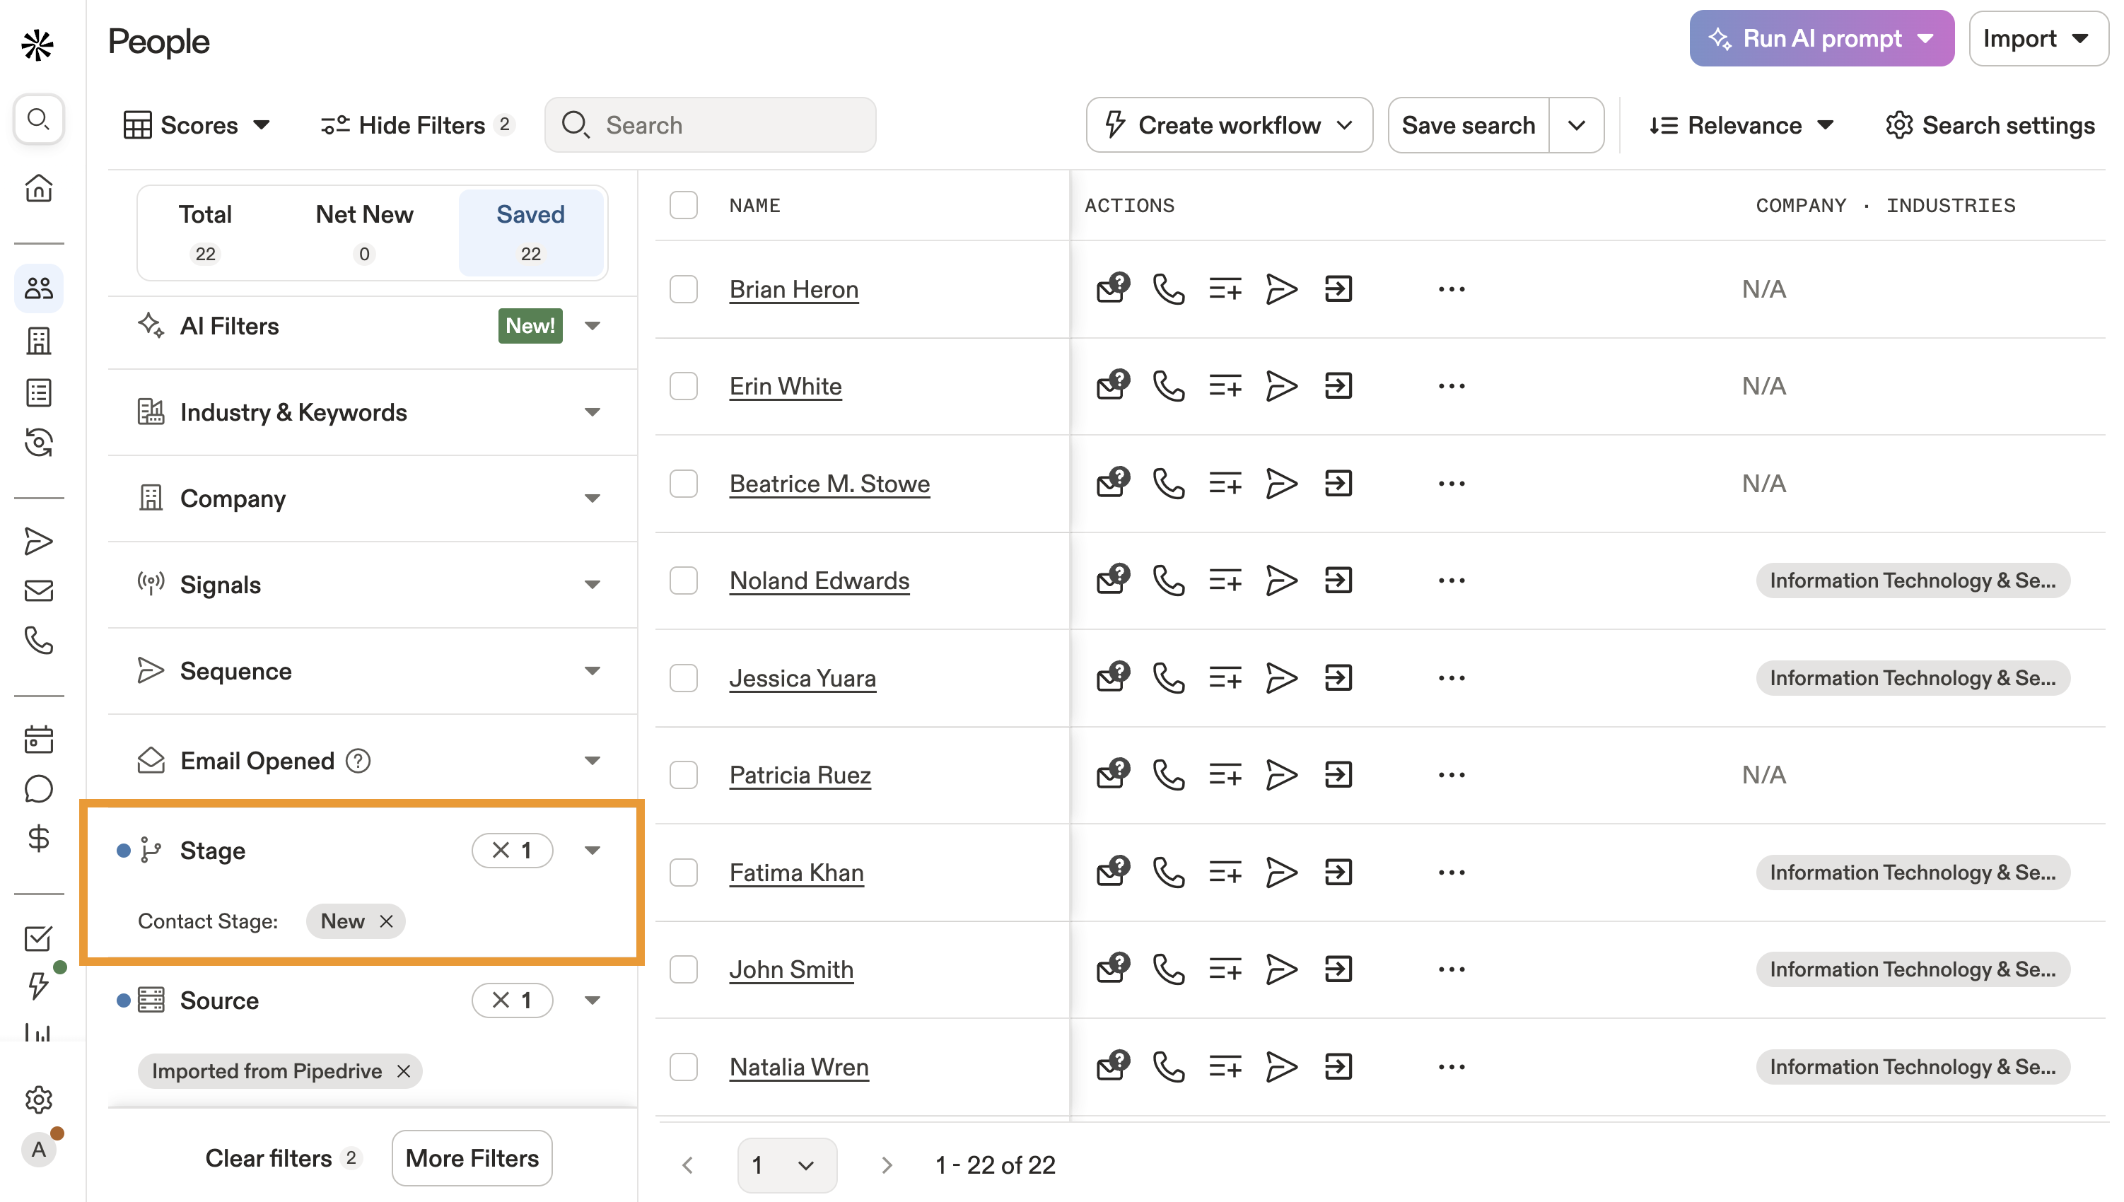Tick the select-all checkbox in the header

(x=684, y=205)
